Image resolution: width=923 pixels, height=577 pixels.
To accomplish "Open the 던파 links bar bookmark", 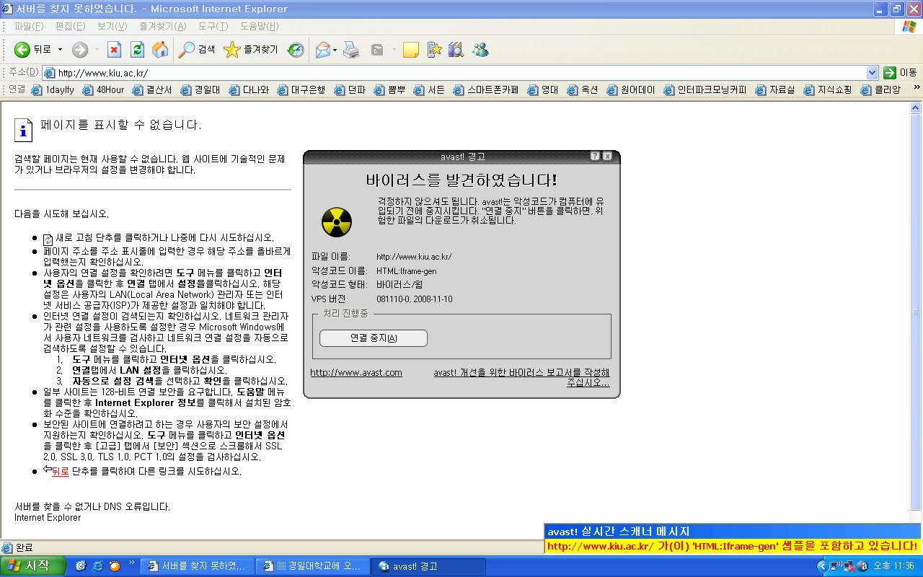I will click(350, 90).
